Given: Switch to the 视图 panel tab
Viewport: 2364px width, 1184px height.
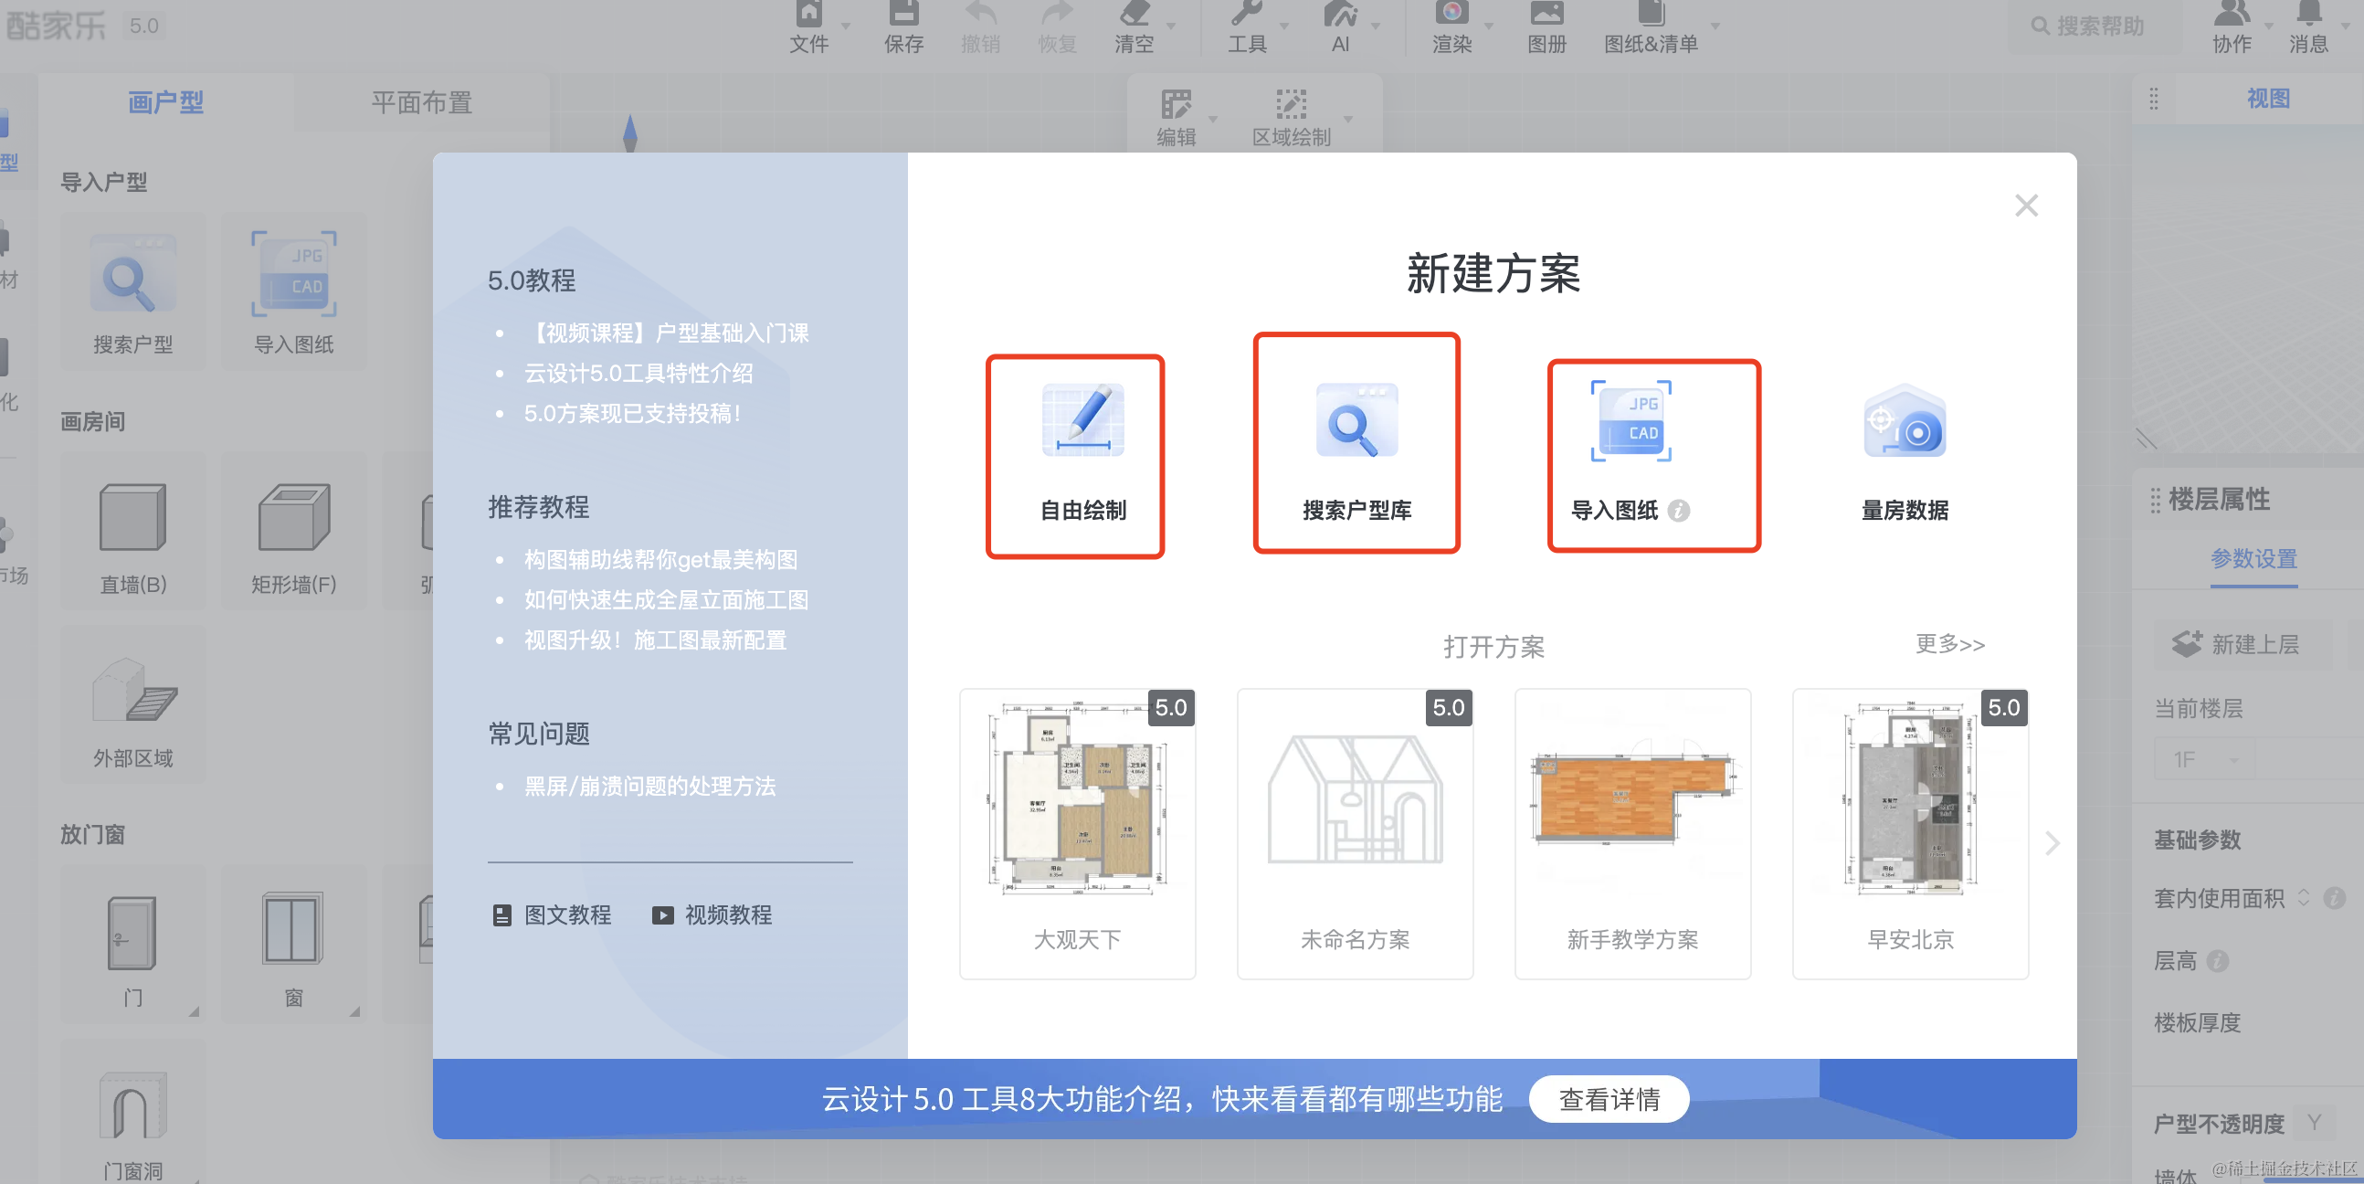Looking at the screenshot, I should tap(2268, 98).
